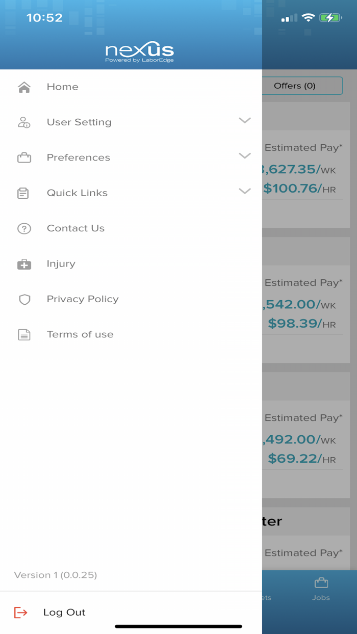
Task: Tap the Preferences briefcase icon
Action: click(x=24, y=158)
